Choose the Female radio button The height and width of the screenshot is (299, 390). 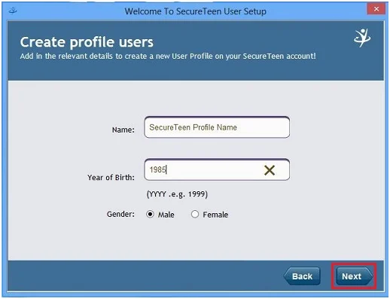click(x=195, y=214)
